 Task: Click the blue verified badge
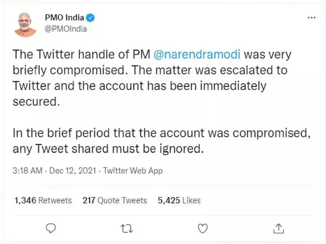click(91, 18)
